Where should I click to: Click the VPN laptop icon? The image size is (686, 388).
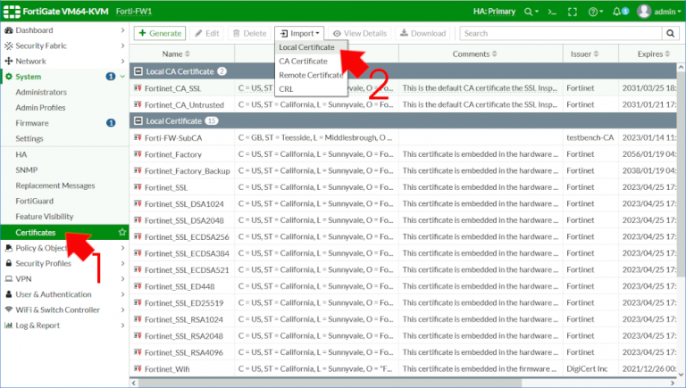click(x=8, y=279)
